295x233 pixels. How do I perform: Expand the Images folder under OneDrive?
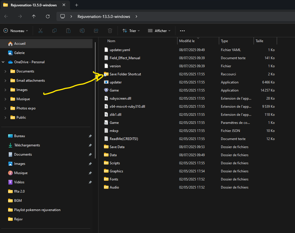point(6,90)
